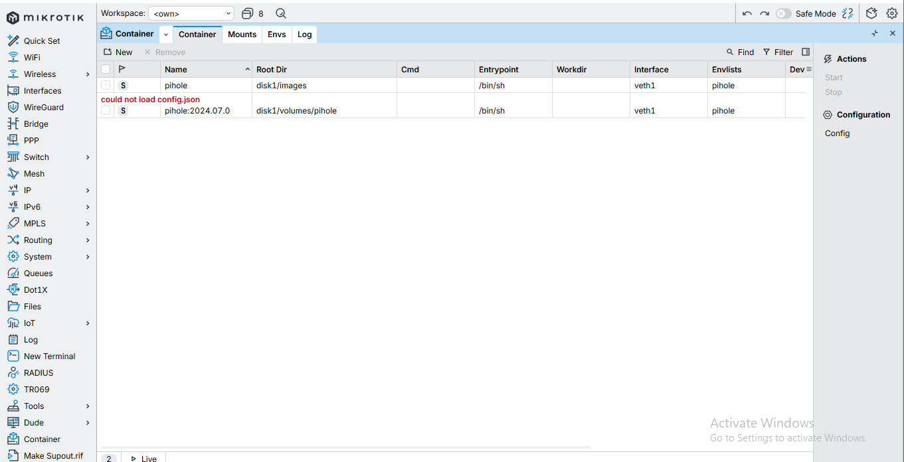
Task: Open Container in the sidebar
Action: click(42, 439)
